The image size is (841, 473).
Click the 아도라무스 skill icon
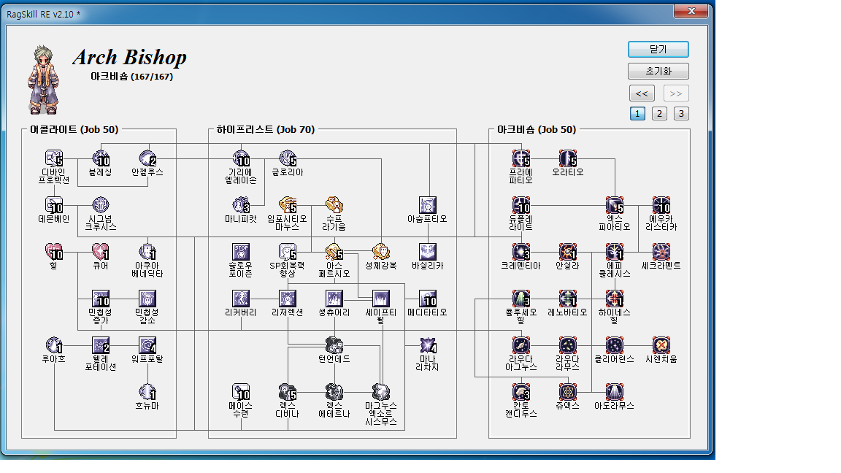615,392
